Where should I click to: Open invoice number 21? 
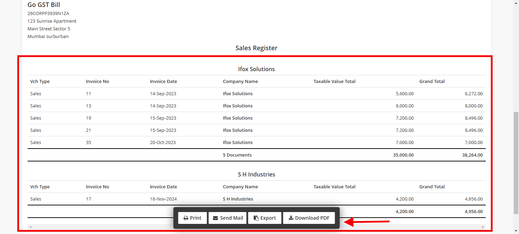point(88,130)
